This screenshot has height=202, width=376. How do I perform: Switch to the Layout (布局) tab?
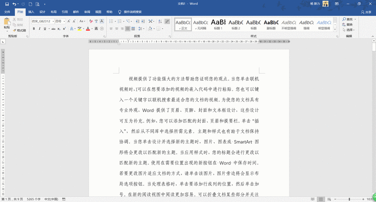pyautogui.click(x=53, y=12)
